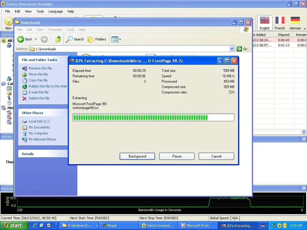This screenshot has width=307, height=230.
Task: Open GetGo Help menu
Action: [70, 11]
